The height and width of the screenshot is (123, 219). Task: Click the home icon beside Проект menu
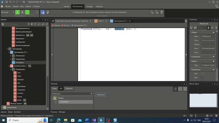pyautogui.click(x=2, y=6)
